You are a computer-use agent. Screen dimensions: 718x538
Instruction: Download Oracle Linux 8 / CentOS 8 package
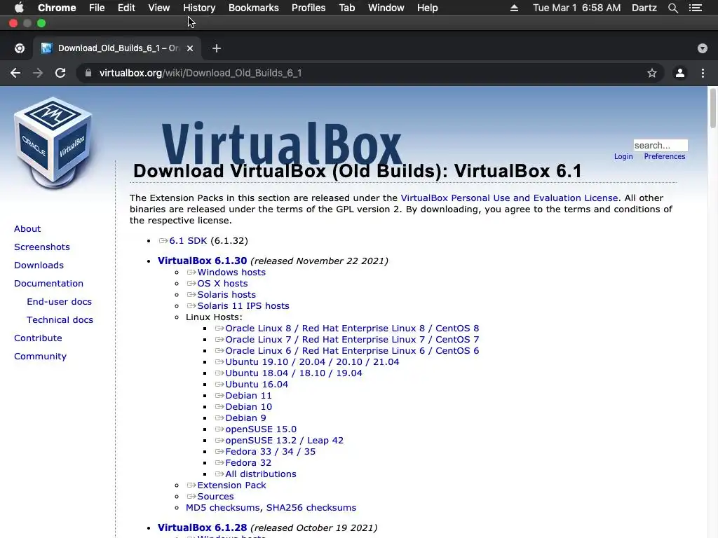(x=352, y=328)
